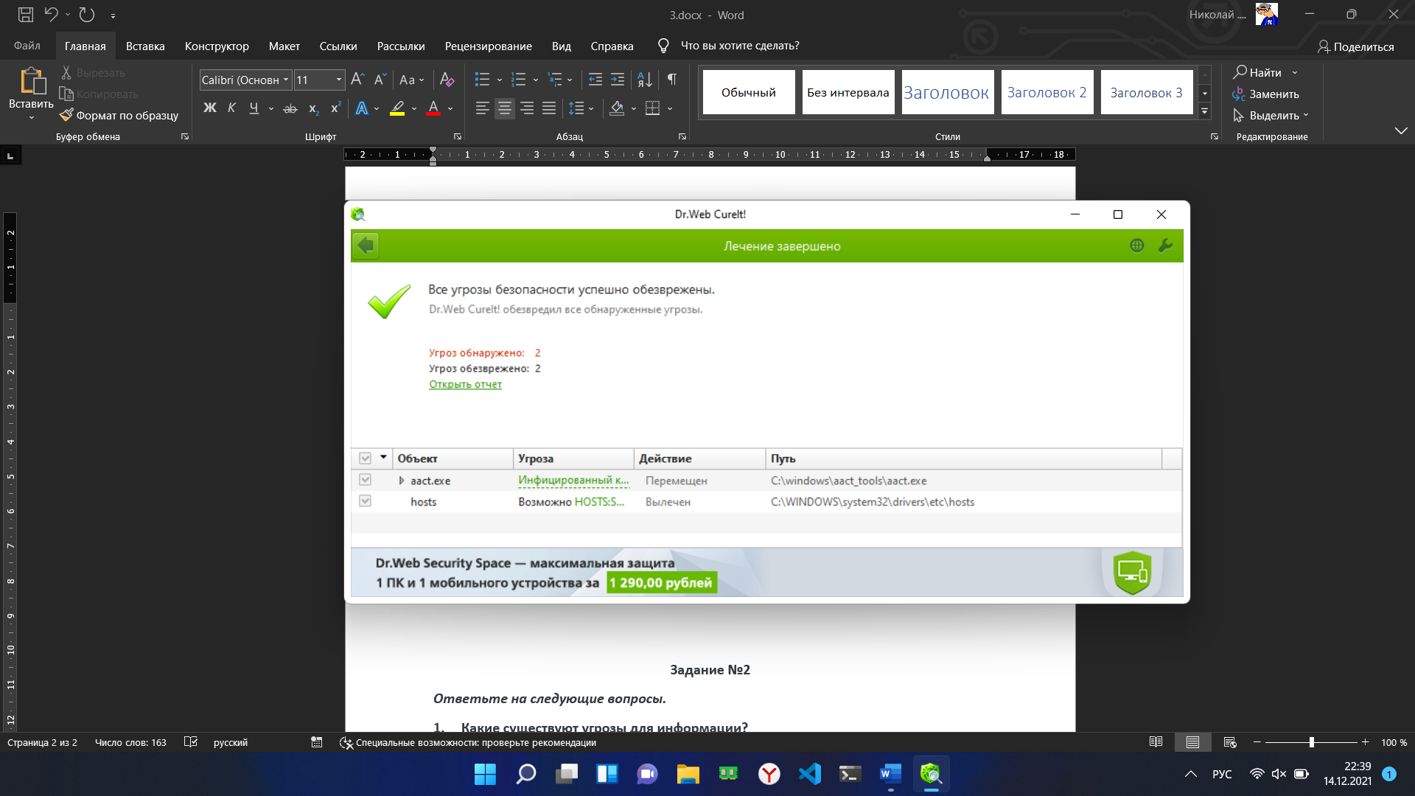Image resolution: width=1415 pixels, height=796 pixels.
Task: Open the font name dropdown (Calibri)
Action: 286,80
